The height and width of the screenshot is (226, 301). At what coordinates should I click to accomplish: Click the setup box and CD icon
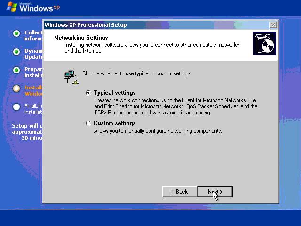264,44
